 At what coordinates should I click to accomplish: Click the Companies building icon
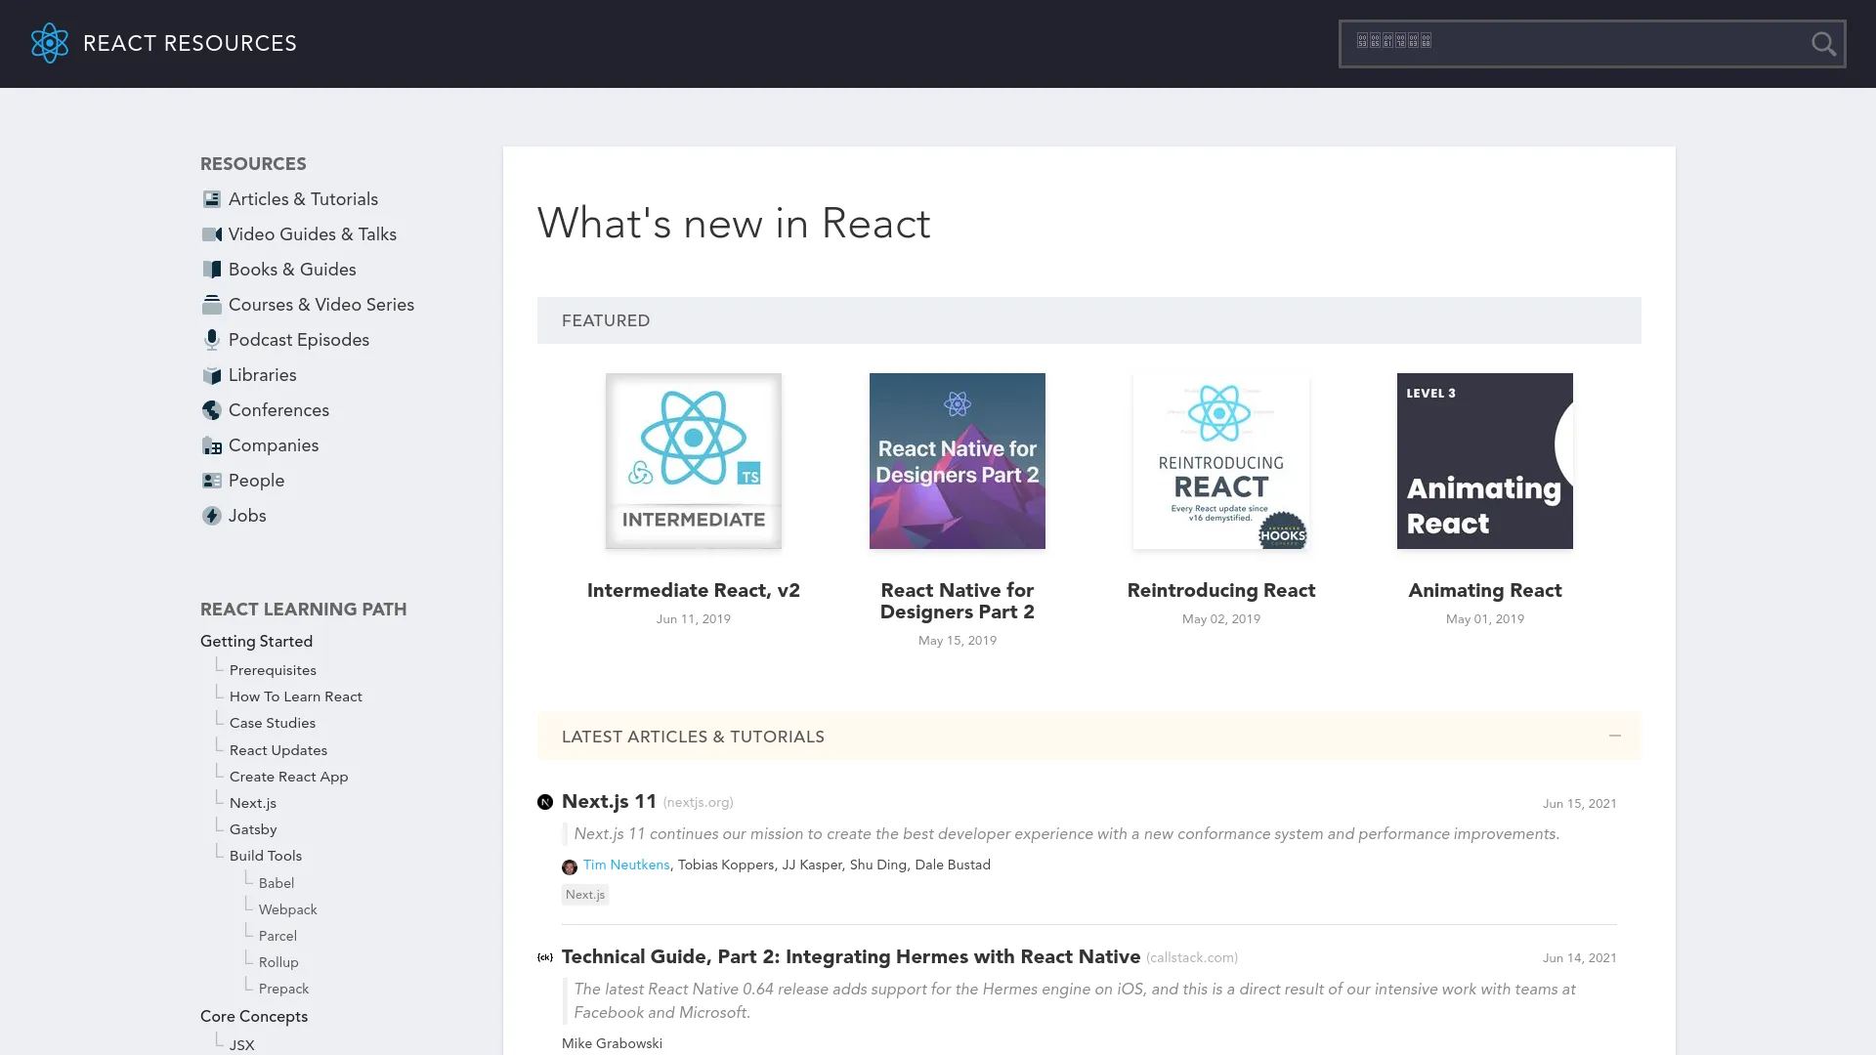(x=211, y=445)
